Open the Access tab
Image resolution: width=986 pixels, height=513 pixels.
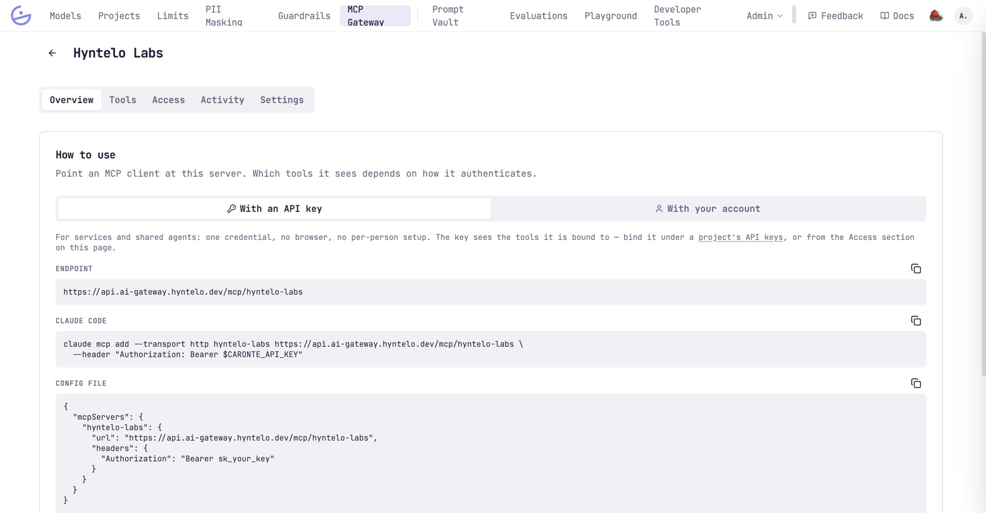pos(168,100)
